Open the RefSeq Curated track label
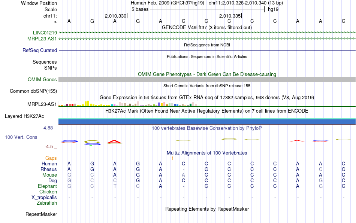356x223 pixels. 40,50
